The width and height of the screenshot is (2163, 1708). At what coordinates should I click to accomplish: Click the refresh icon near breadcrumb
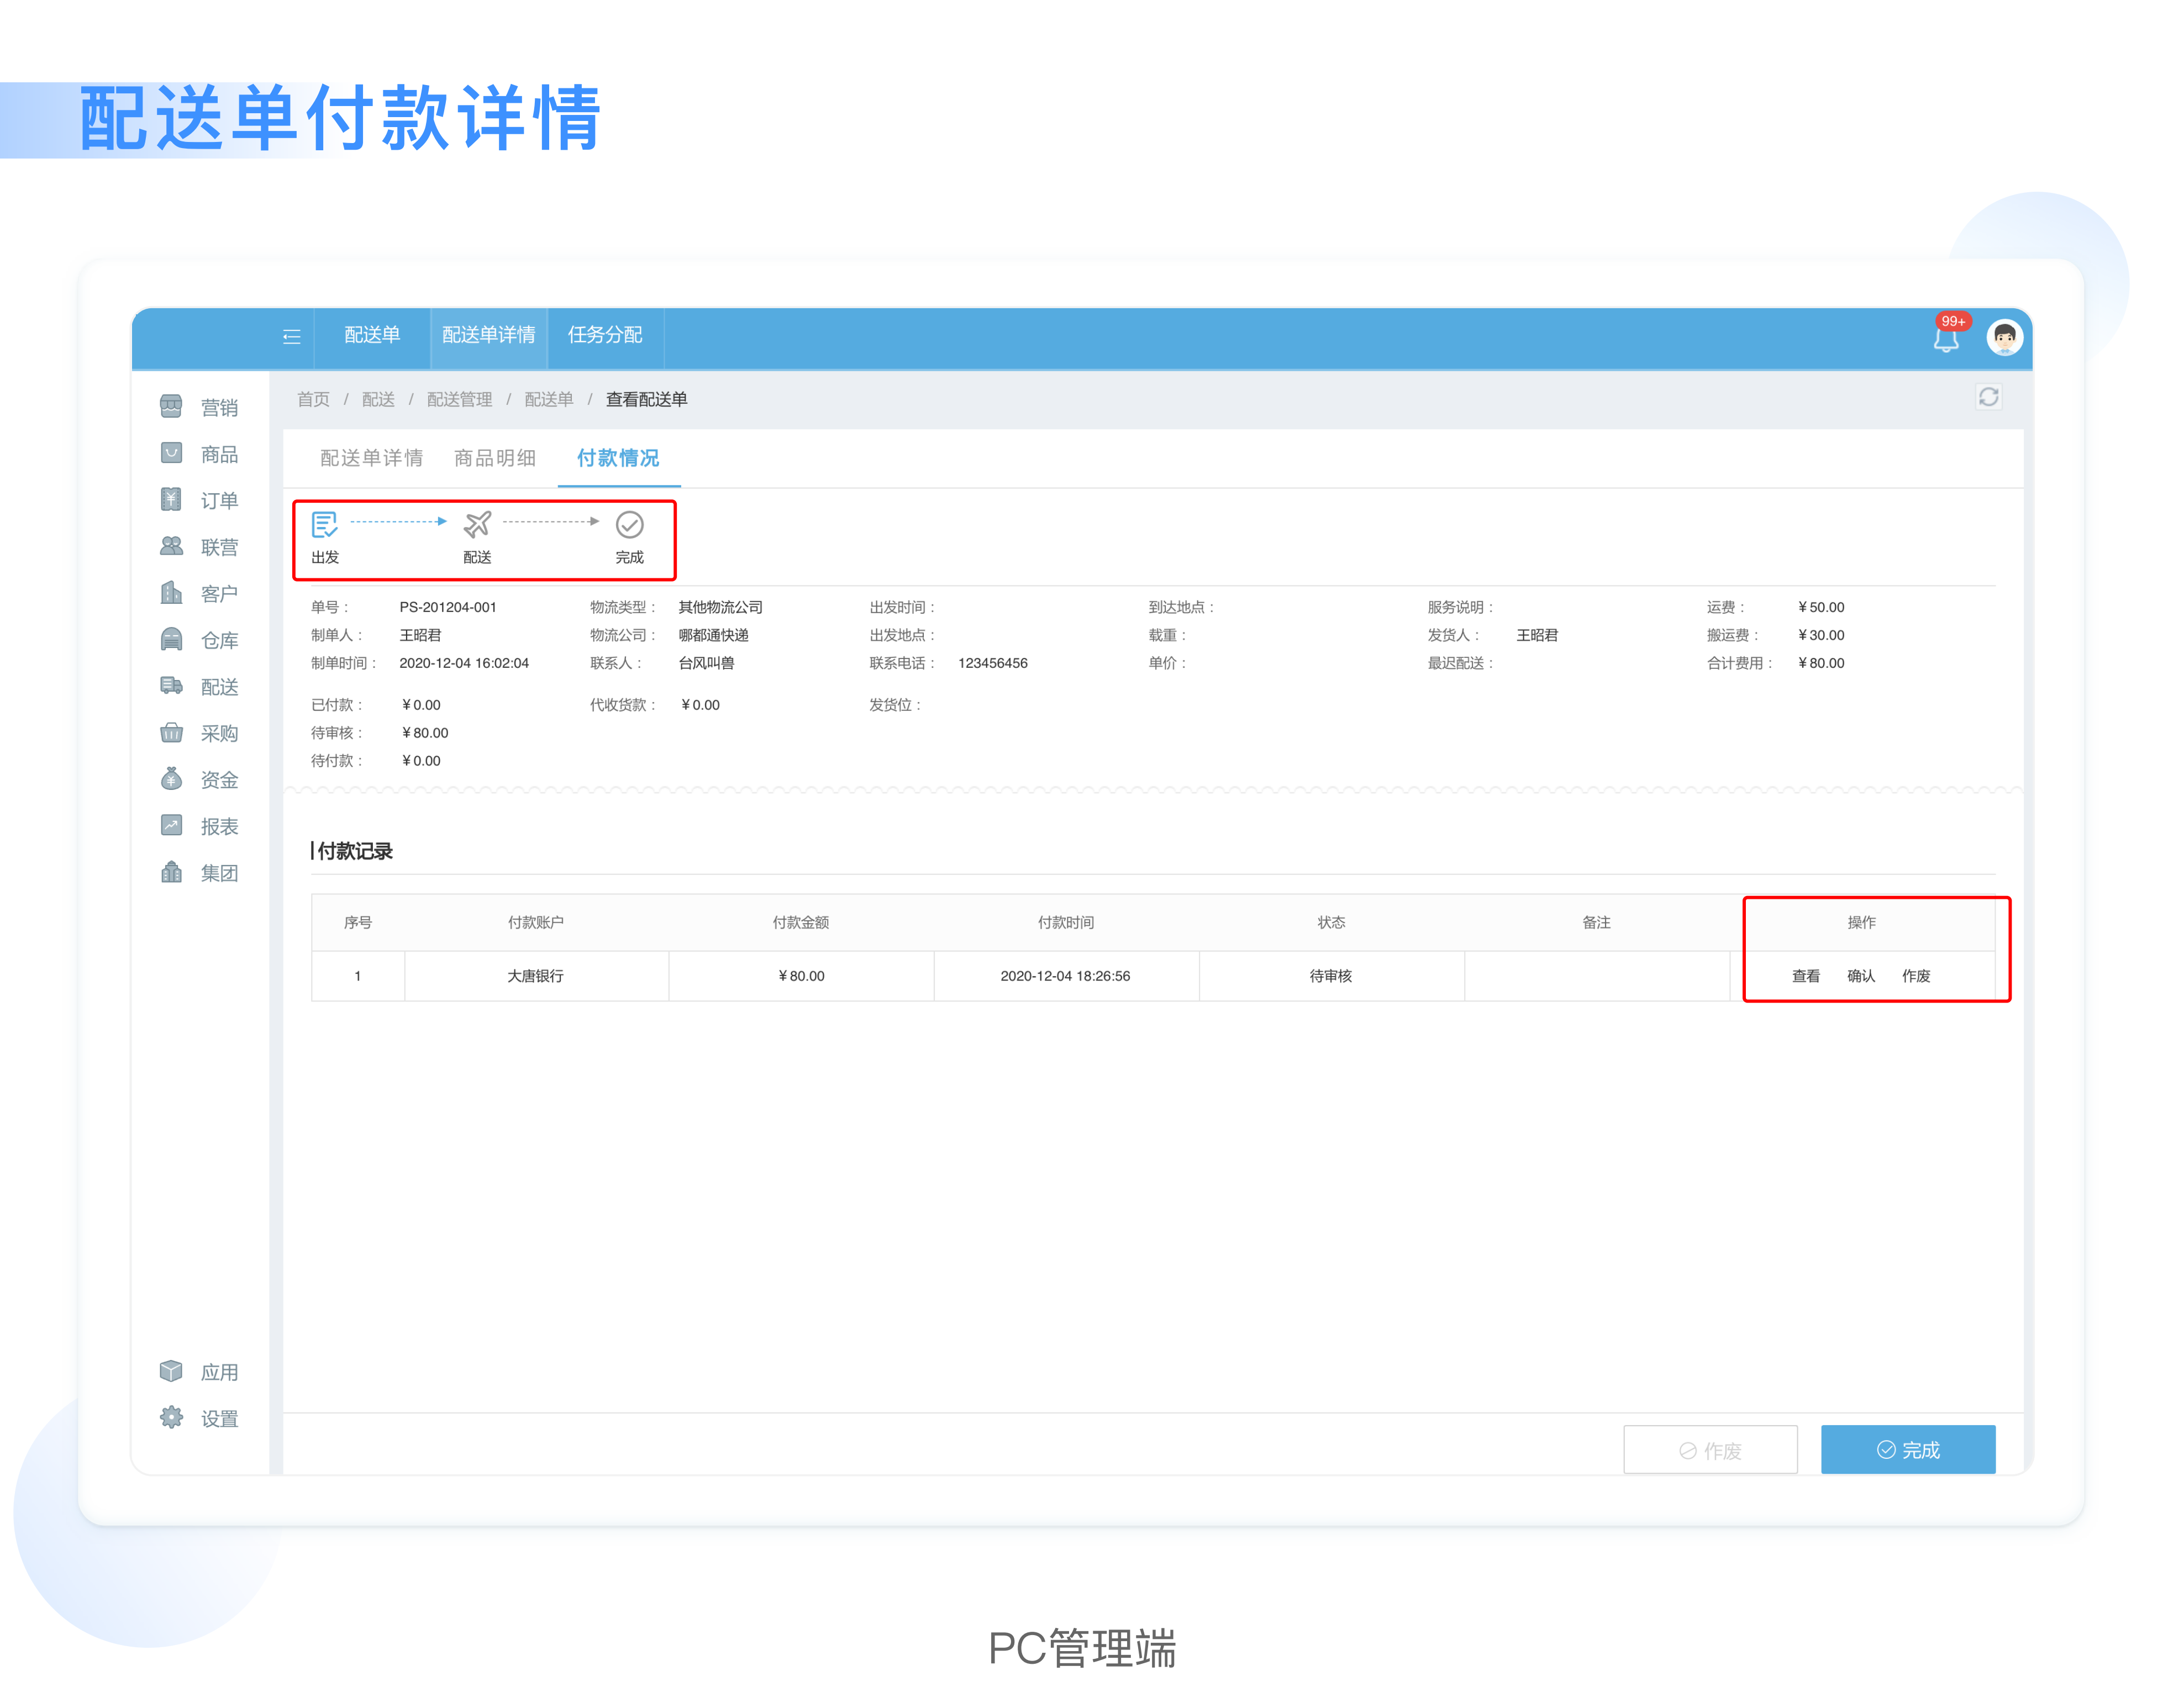pyautogui.click(x=1988, y=397)
